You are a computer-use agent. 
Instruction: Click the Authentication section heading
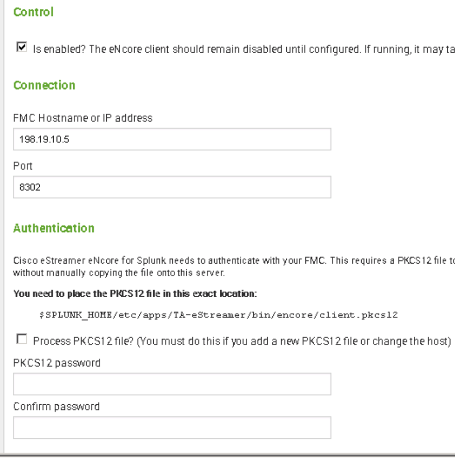[54, 228]
